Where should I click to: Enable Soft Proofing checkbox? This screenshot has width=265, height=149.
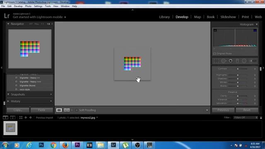click(x=77, y=110)
